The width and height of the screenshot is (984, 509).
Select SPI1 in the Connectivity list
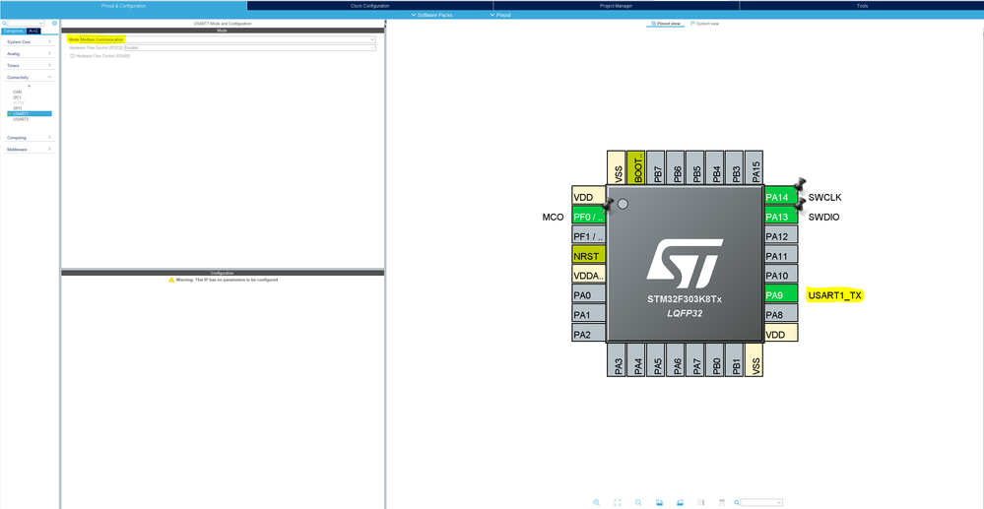click(18, 108)
